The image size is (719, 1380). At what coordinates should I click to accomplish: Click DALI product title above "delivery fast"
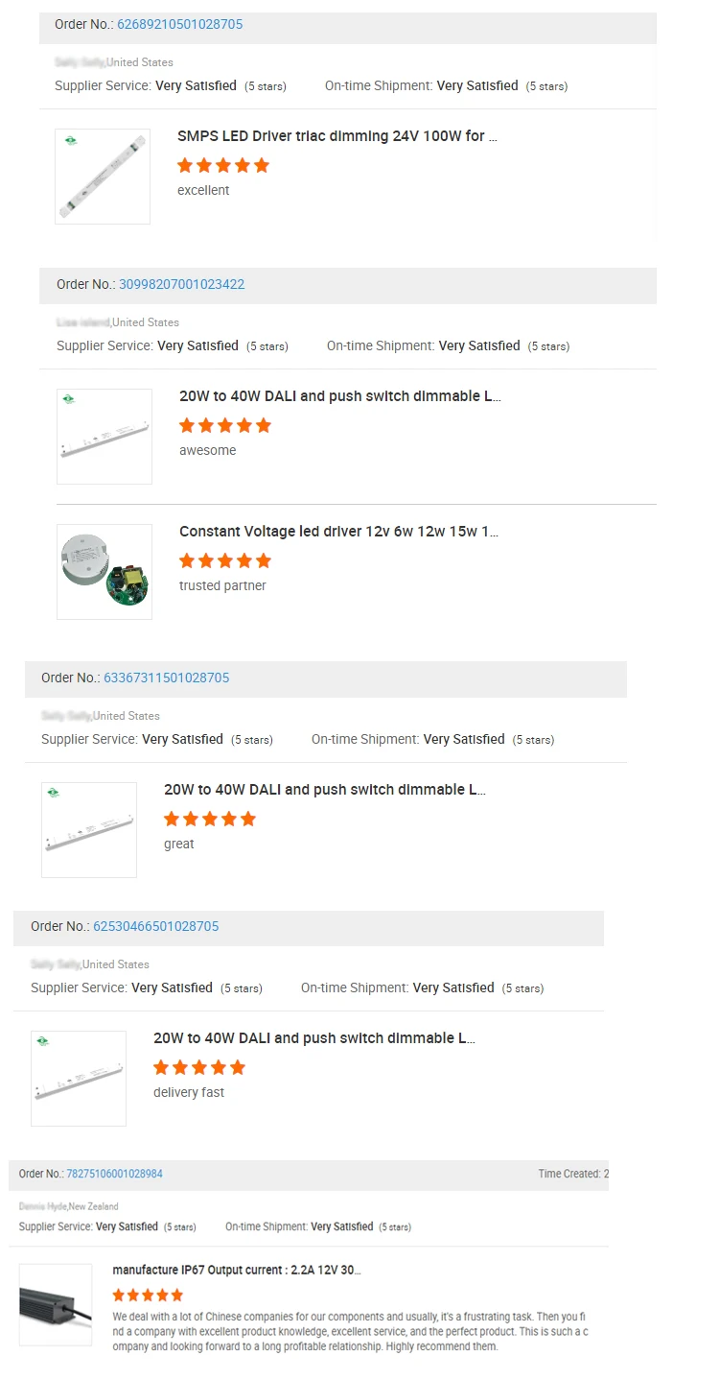tap(313, 1038)
